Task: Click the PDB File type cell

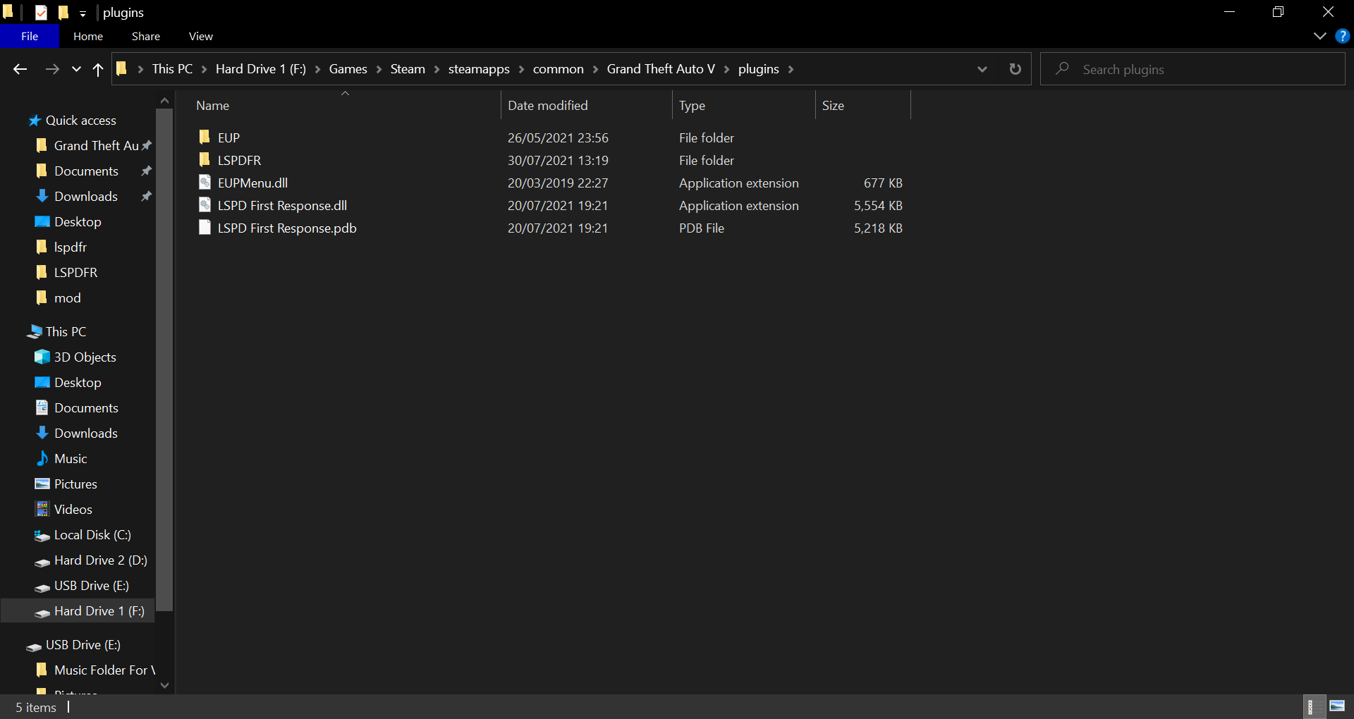Action: click(702, 228)
